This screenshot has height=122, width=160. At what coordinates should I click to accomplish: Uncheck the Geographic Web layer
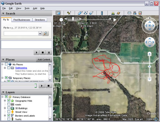coord(9,100)
